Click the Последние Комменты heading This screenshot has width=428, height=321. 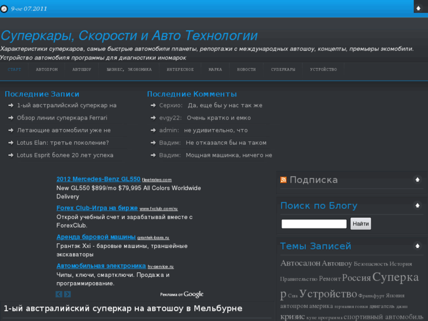(192, 94)
